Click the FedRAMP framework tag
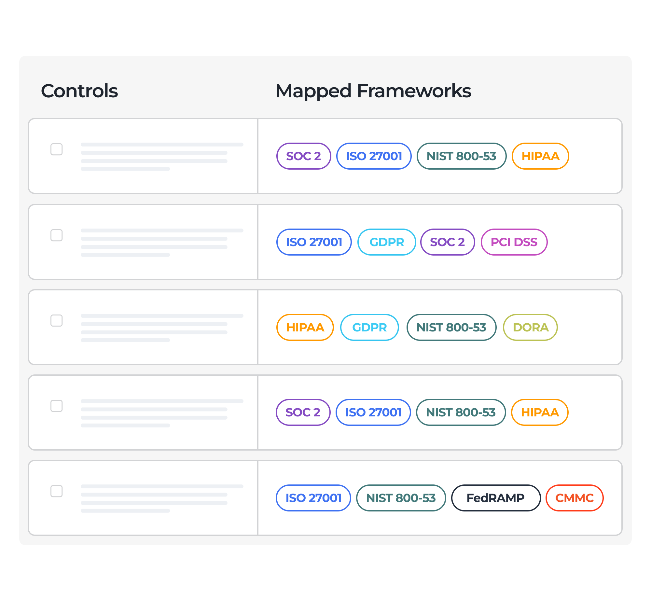The height and width of the screenshot is (601, 651). click(x=495, y=498)
